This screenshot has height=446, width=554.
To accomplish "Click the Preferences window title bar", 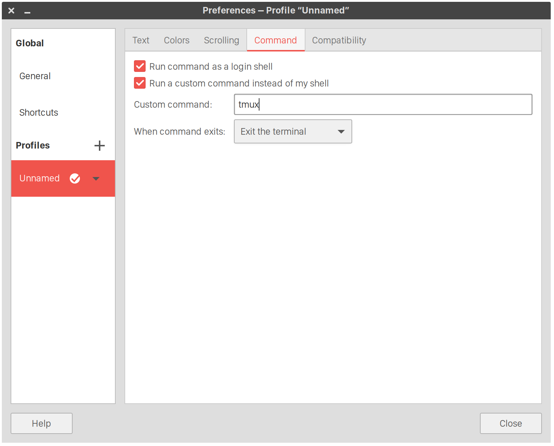I will click(276, 10).
